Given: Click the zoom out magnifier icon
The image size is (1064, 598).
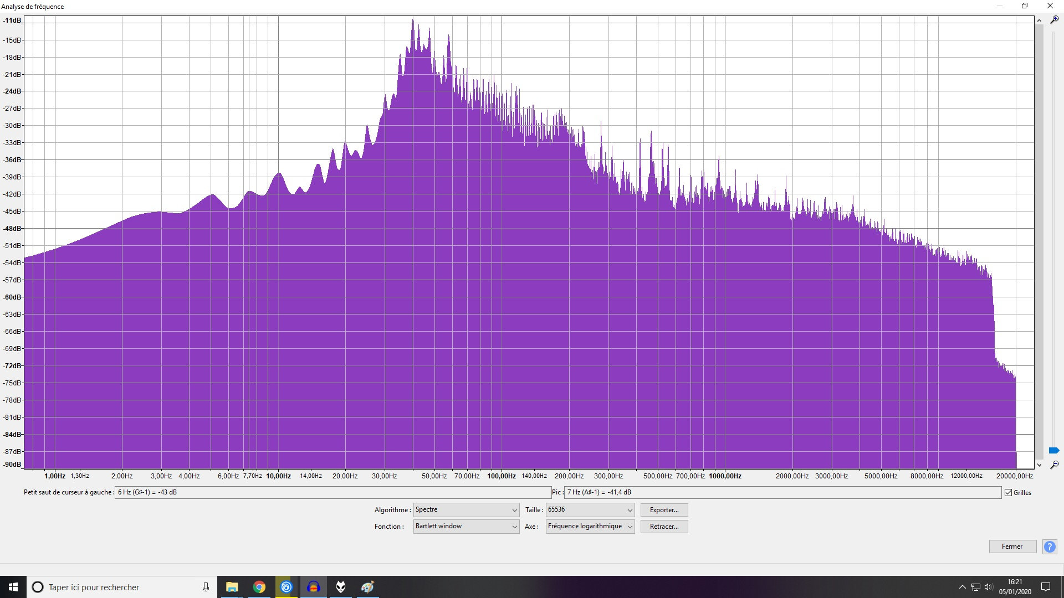Looking at the screenshot, I should click(1054, 465).
